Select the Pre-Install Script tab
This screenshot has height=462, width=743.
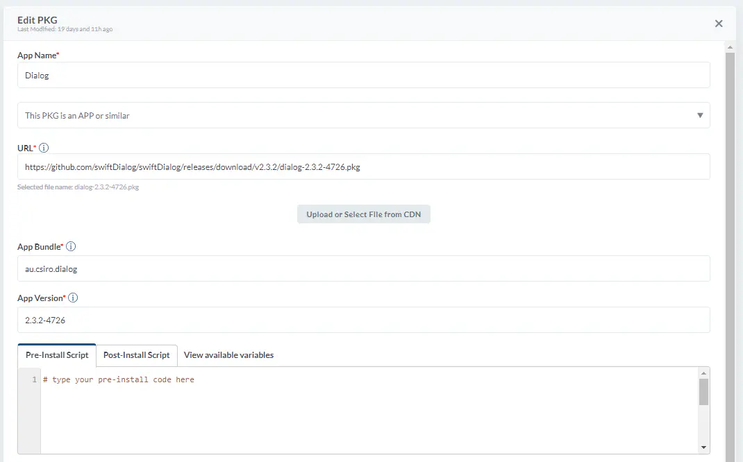pos(57,355)
